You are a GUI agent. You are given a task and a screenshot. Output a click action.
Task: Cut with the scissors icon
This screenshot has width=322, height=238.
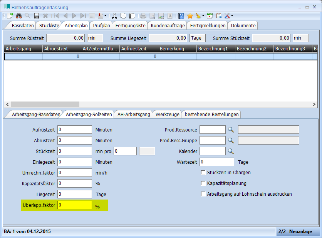click(x=114, y=16)
